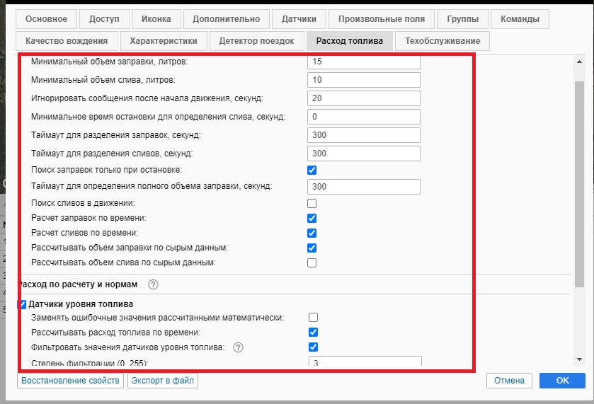Open the Техобслуживание tab
The width and height of the screenshot is (594, 404).
442,41
